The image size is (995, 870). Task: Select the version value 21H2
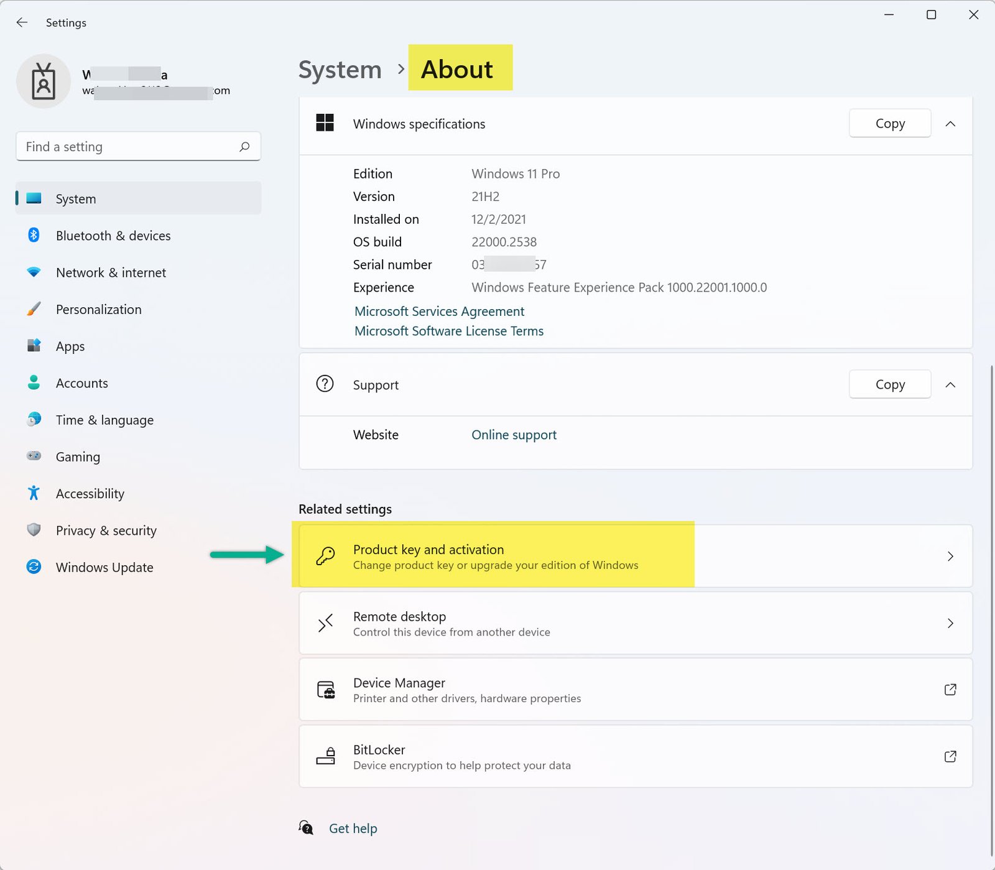tap(485, 197)
